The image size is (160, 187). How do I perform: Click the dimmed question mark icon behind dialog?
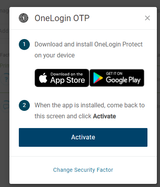pyautogui.click(x=5, y=79)
